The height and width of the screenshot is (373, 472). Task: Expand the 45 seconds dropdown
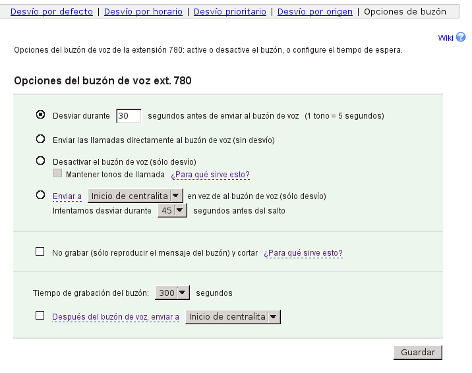click(172, 211)
